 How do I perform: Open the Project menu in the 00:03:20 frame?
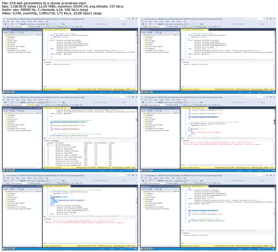[24, 178]
